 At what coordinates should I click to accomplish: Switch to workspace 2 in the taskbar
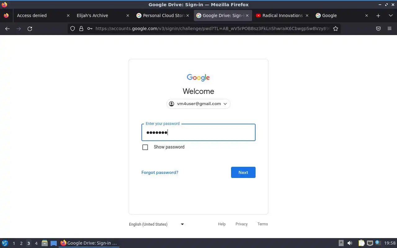click(21, 243)
